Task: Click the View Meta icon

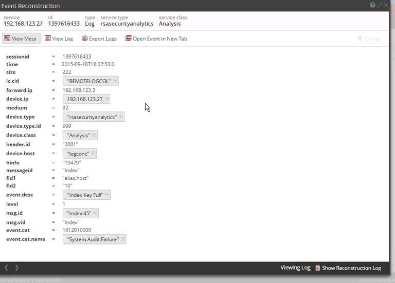Action: [7, 39]
